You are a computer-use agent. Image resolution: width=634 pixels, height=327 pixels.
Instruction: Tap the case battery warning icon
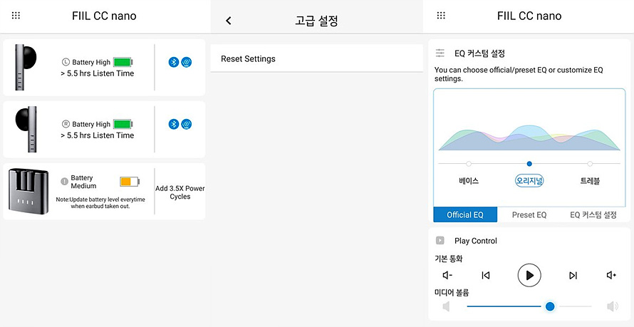(x=64, y=182)
